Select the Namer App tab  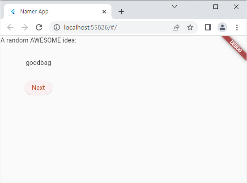pos(58,12)
